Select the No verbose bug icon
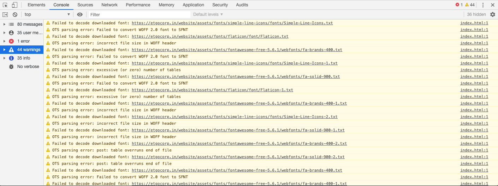The height and width of the screenshot is (186, 498). (11, 67)
